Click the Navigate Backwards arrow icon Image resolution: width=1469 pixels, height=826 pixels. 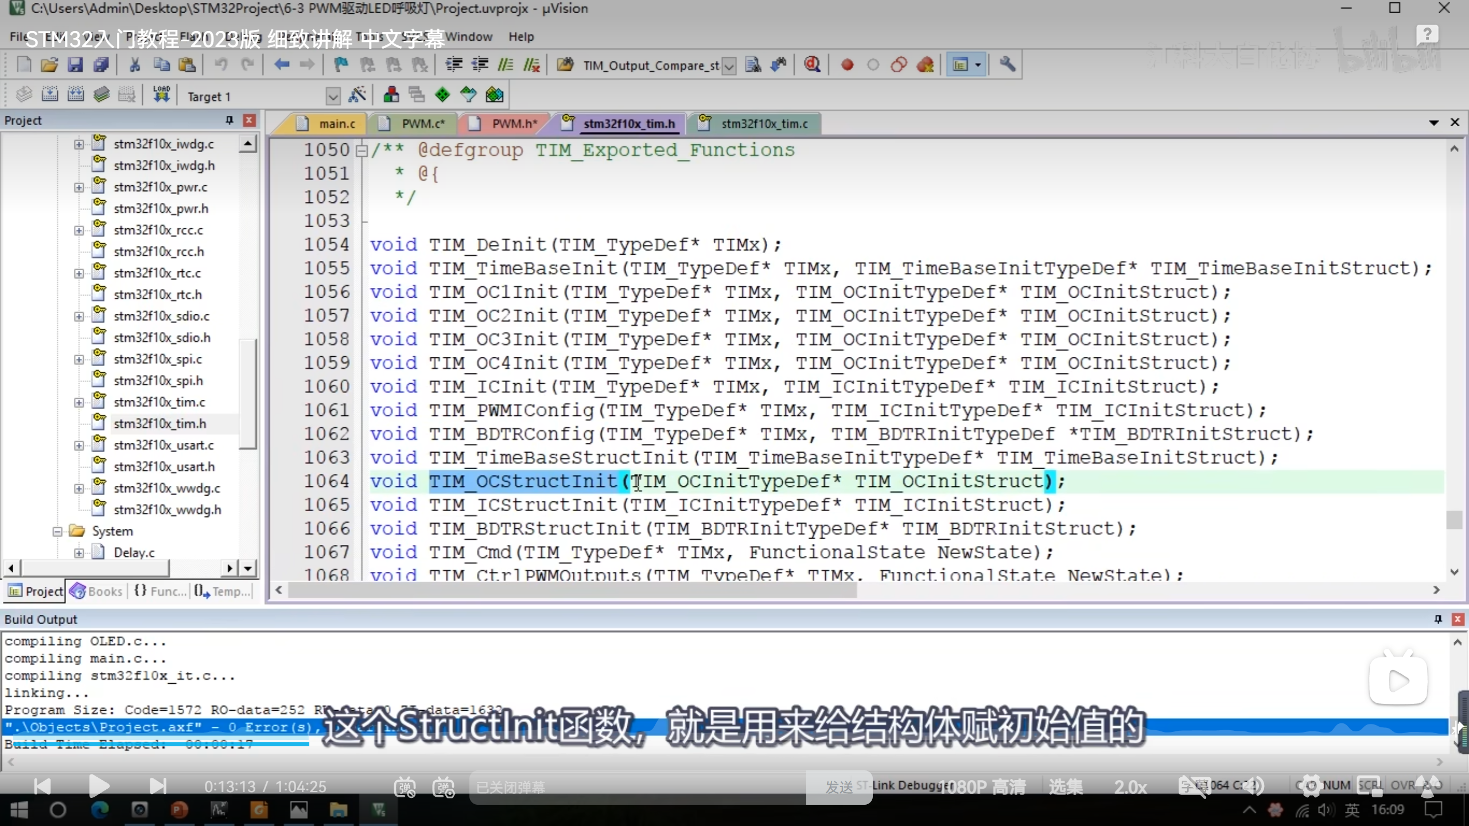[281, 65]
